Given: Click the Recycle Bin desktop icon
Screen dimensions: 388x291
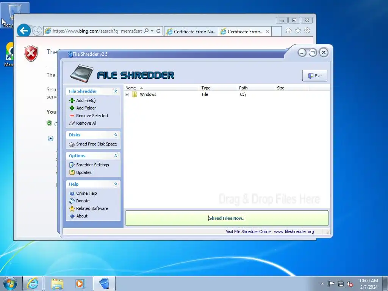Looking at the screenshot, I should 14,14.
